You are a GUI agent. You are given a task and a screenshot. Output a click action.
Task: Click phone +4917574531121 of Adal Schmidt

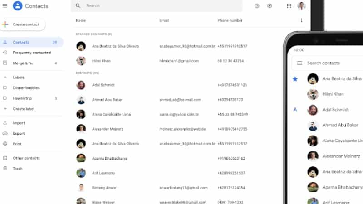(232, 85)
